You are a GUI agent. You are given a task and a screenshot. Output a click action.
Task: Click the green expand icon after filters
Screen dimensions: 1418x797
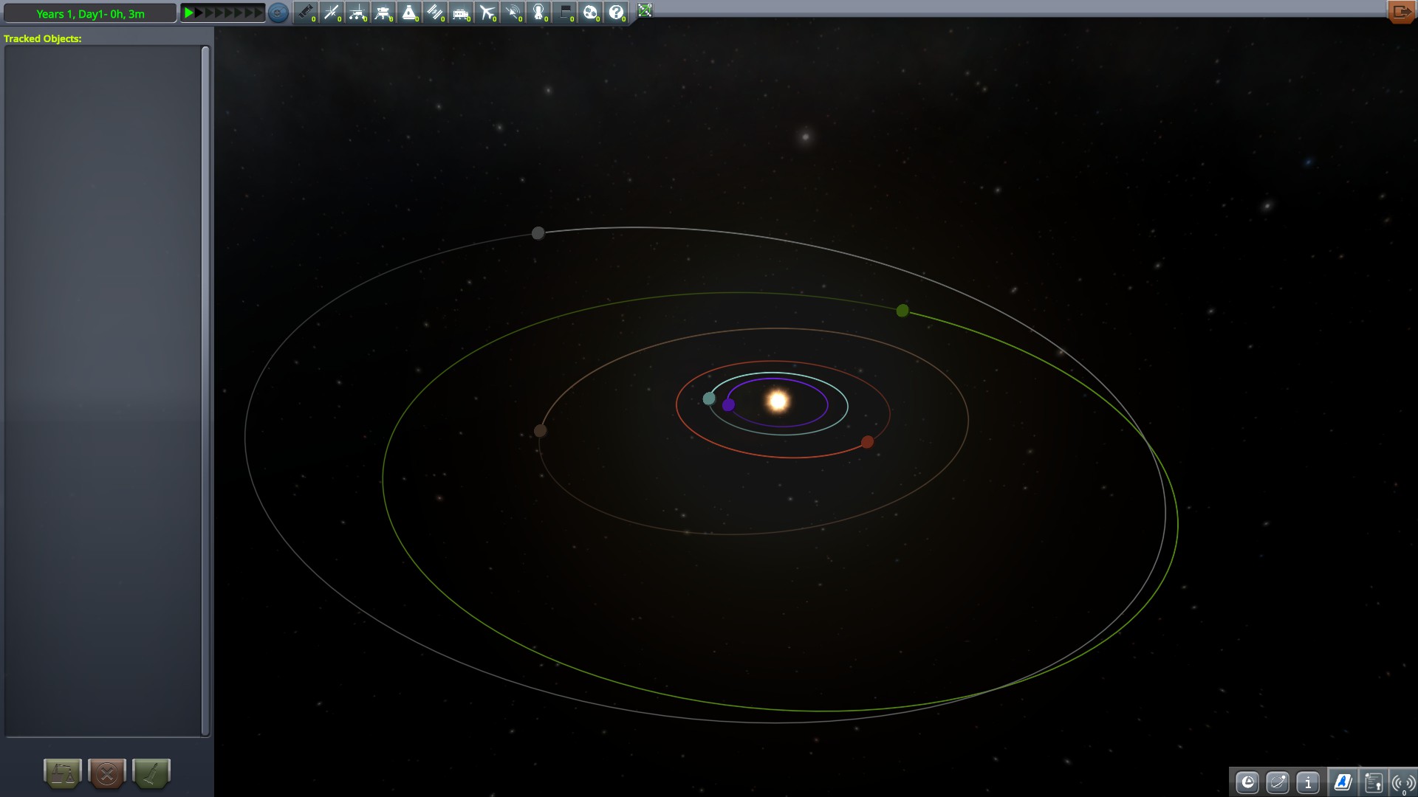coord(645,10)
